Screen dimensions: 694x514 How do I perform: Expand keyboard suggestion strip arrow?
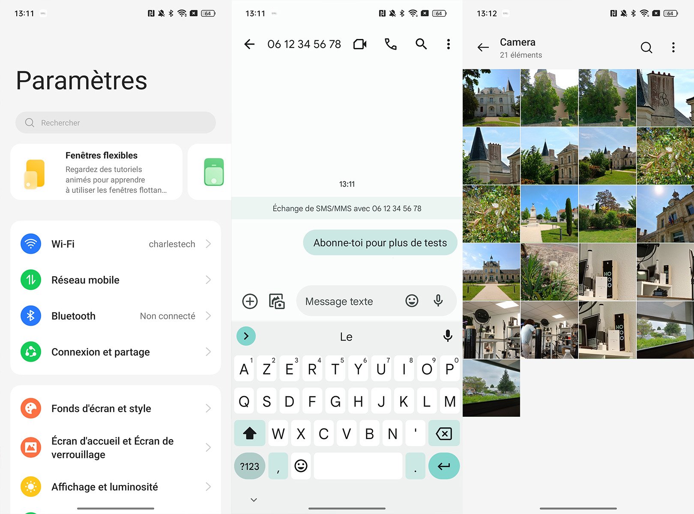[246, 336]
